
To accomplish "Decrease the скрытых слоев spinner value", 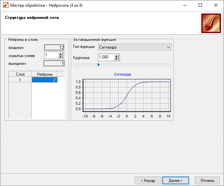I will point(61,57).
